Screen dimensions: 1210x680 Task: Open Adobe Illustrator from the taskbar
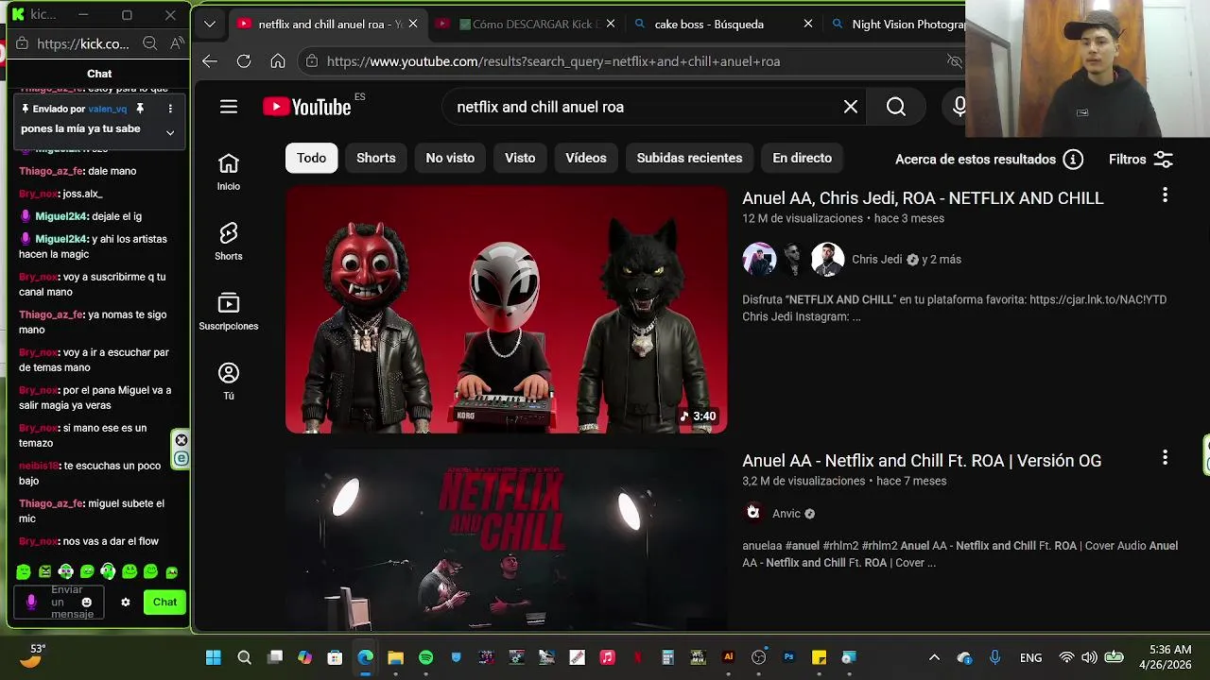pyautogui.click(x=728, y=657)
